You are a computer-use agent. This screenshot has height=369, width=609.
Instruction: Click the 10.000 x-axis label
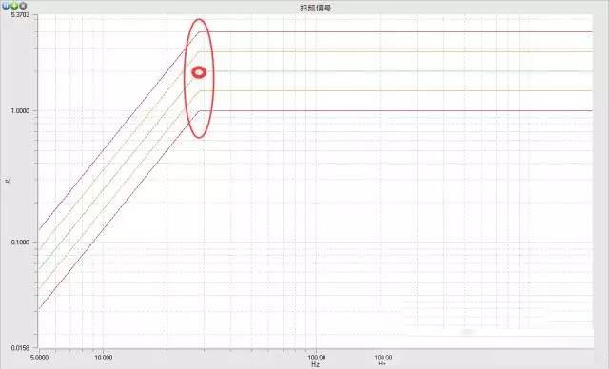[x=104, y=358]
